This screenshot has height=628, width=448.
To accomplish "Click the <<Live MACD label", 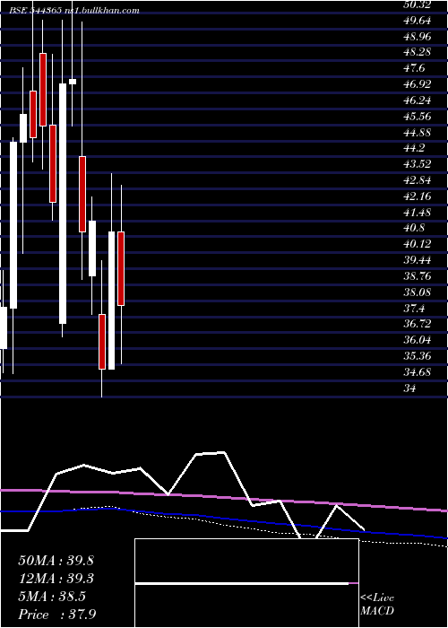I will (x=377, y=605).
